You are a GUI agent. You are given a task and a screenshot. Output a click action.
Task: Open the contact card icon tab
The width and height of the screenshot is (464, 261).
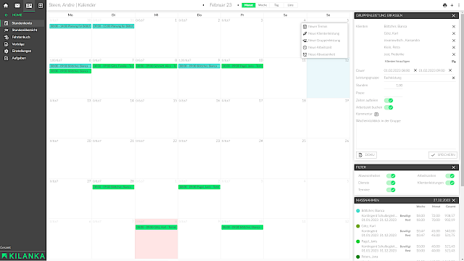tap(29, 5)
